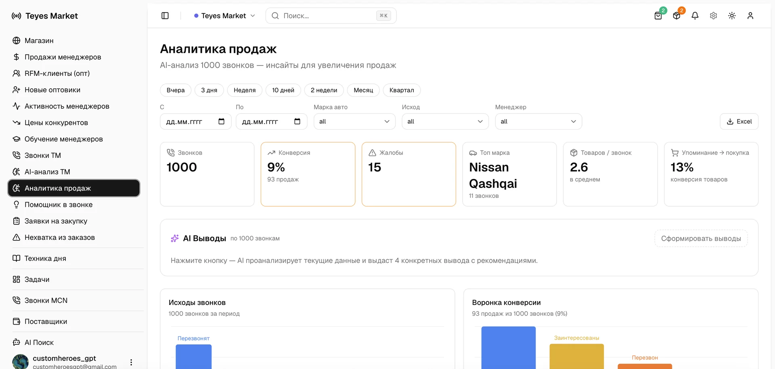
Task: Select the 10 дней period filter
Action: tap(283, 90)
